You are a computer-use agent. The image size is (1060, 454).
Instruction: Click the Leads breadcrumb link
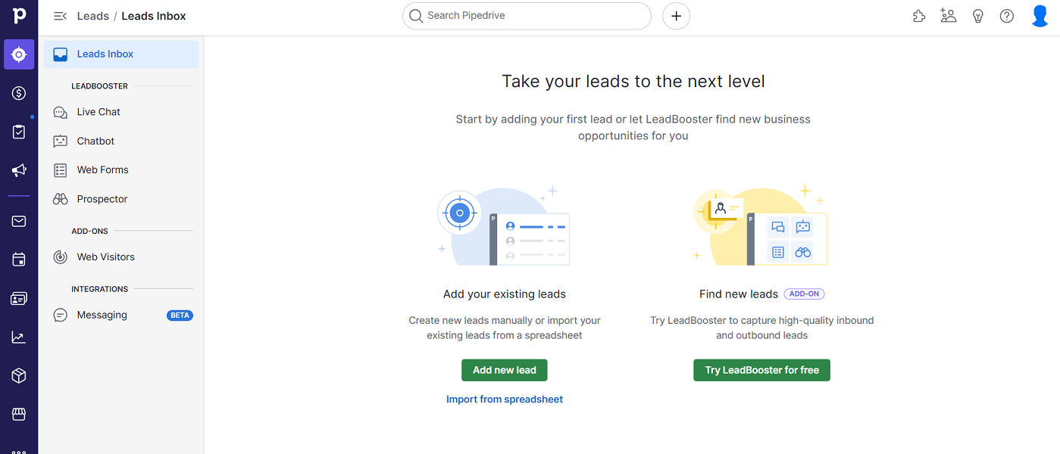click(93, 16)
